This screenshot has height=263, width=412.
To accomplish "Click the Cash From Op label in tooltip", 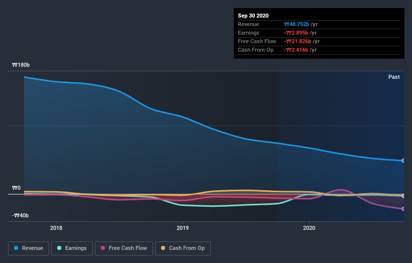I will pos(255,50).
